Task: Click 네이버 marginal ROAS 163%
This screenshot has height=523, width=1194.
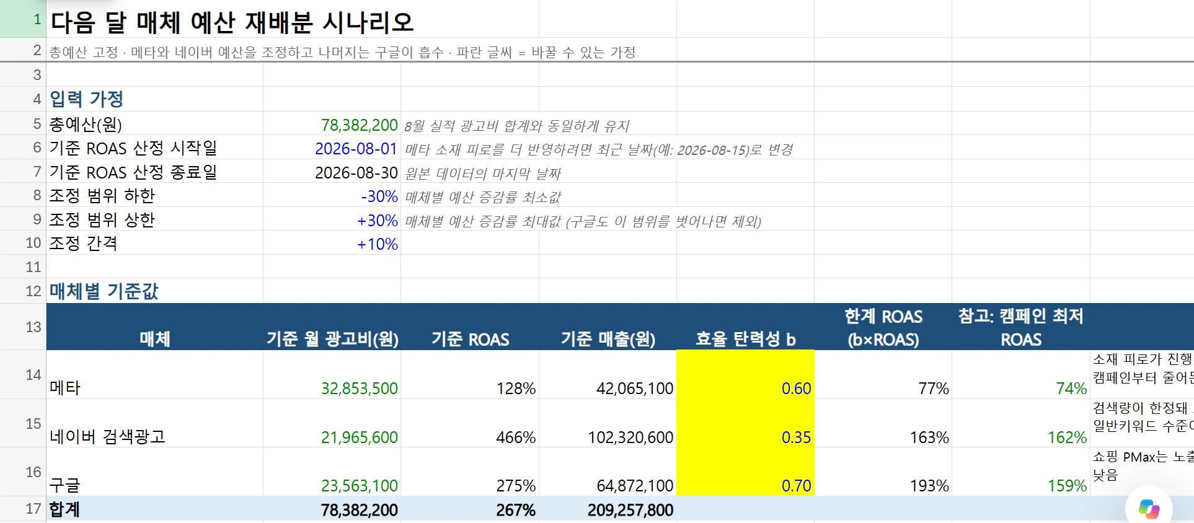Action: pyautogui.click(x=929, y=437)
